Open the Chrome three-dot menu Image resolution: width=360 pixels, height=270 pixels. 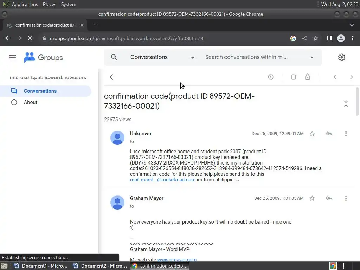click(352, 38)
